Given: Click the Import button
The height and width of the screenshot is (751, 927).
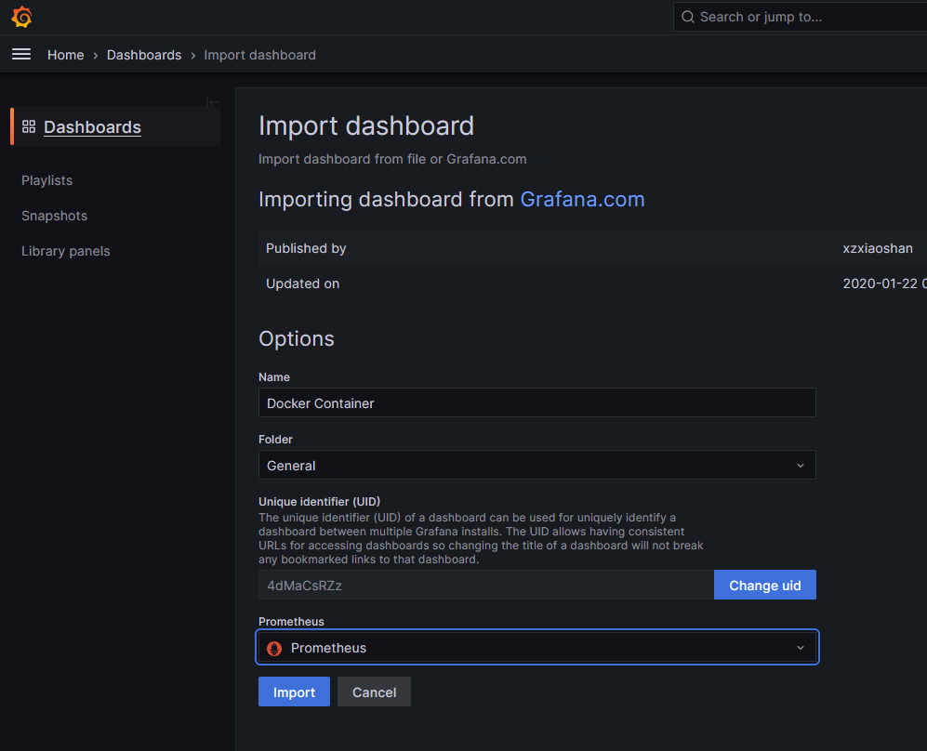Looking at the screenshot, I should pyautogui.click(x=294, y=692).
